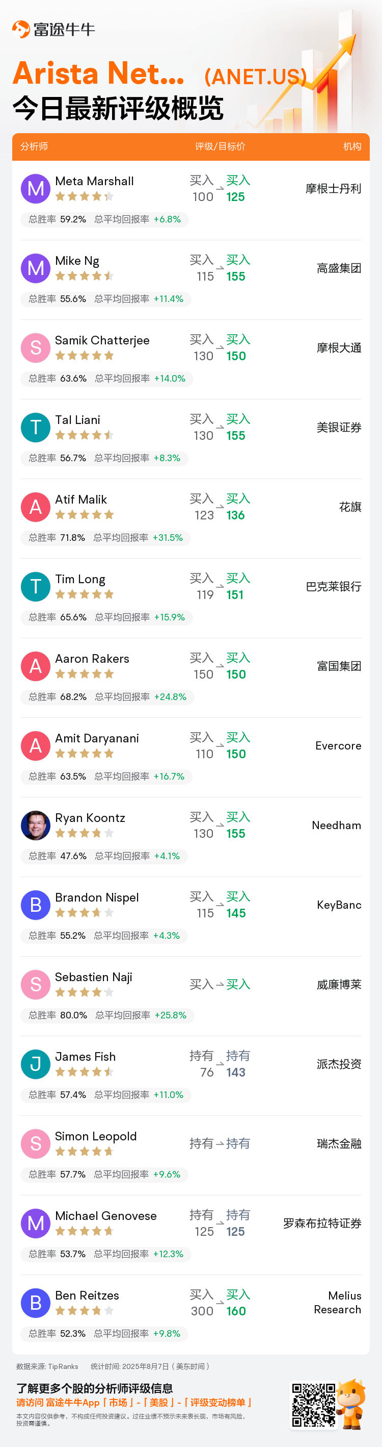Click Samik Chatterjee's pink avatar icon
The image size is (382, 1447).
[35, 347]
